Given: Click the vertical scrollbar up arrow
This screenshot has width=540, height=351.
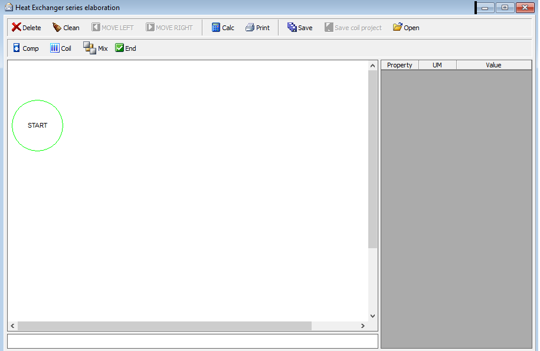Looking at the screenshot, I should (372, 66).
